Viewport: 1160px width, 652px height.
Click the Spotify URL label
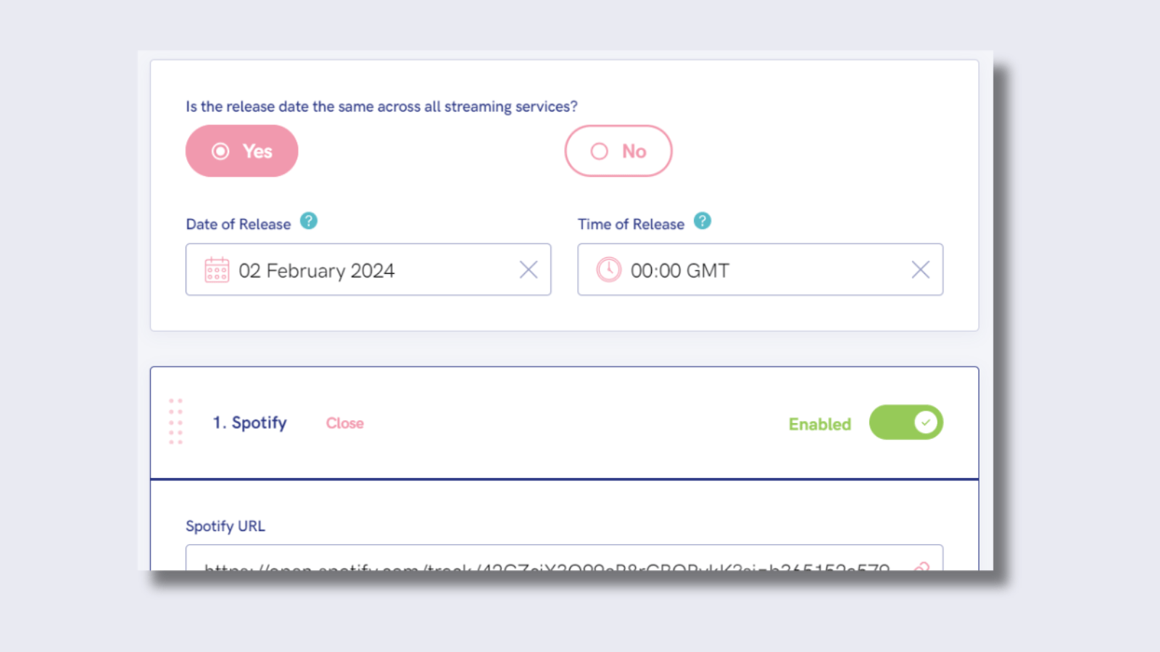(225, 526)
